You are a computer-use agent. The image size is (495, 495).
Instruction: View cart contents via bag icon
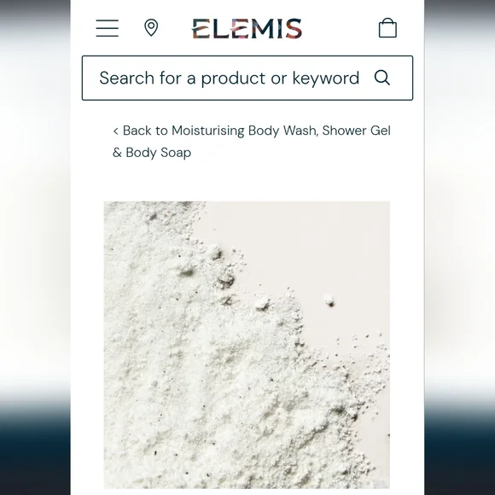coord(387,28)
